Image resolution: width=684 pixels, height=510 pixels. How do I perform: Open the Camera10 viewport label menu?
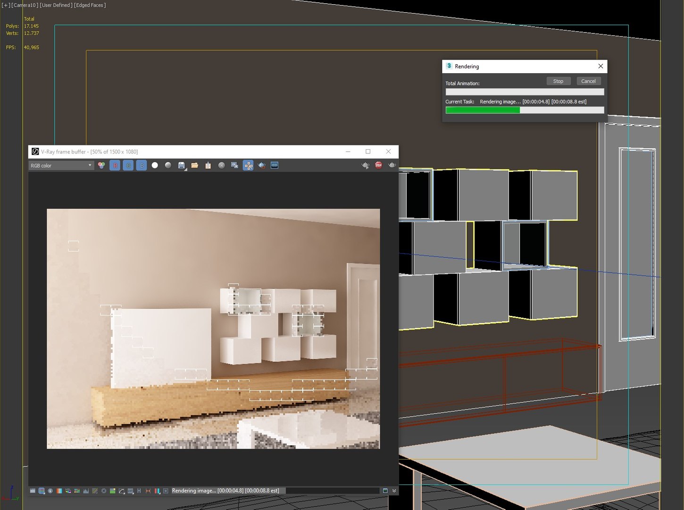[25, 5]
